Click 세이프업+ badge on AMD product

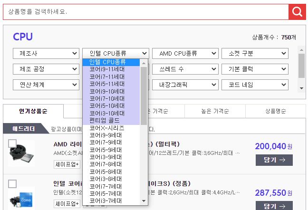67,164
